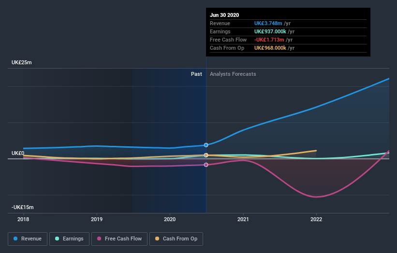Click the -UK£1.713m free cash flow value
The height and width of the screenshot is (253, 397).
[269, 40]
